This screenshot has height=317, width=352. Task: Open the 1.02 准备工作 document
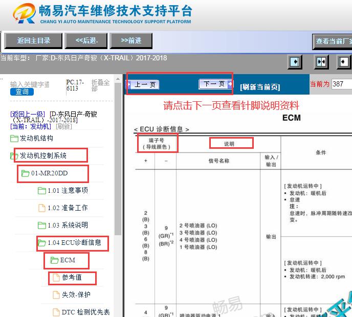point(68,208)
